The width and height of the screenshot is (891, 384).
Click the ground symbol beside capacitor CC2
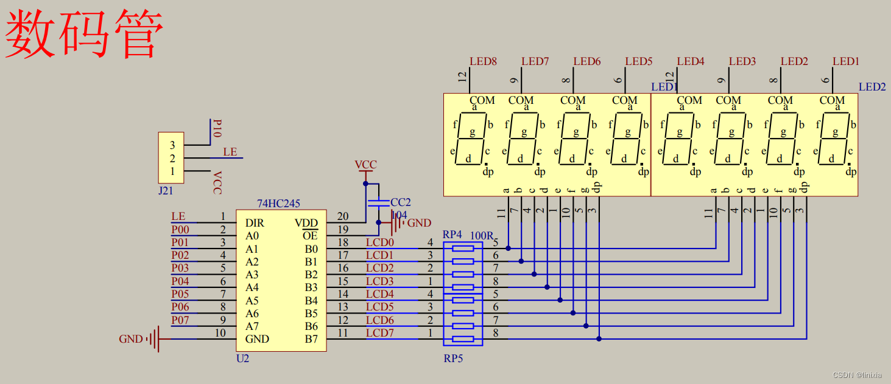click(x=397, y=223)
